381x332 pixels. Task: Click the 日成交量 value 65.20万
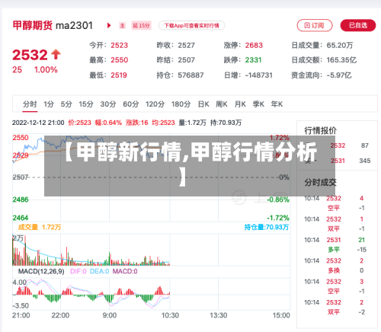[340, 46]
